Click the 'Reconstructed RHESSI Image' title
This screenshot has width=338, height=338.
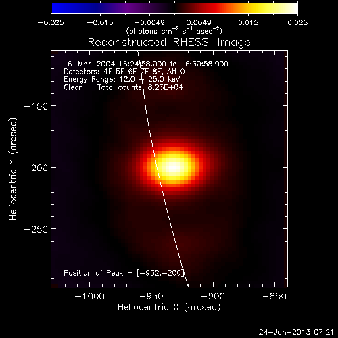click(x=169, y=43)
